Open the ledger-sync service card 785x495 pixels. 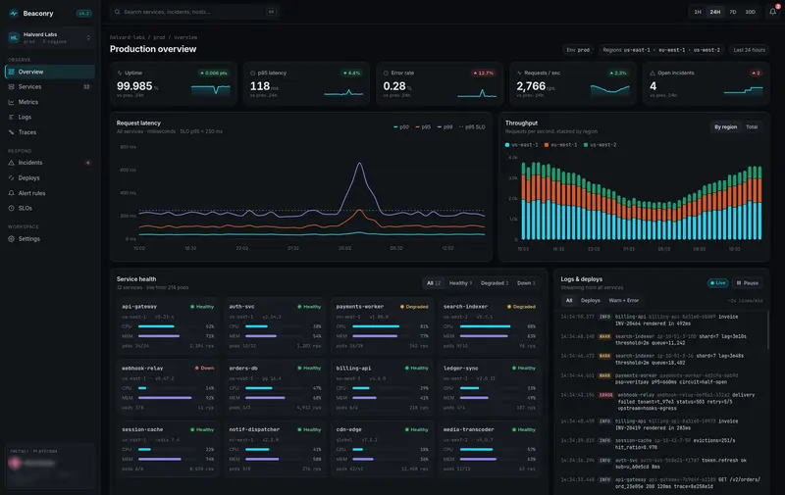click(489, 387)
